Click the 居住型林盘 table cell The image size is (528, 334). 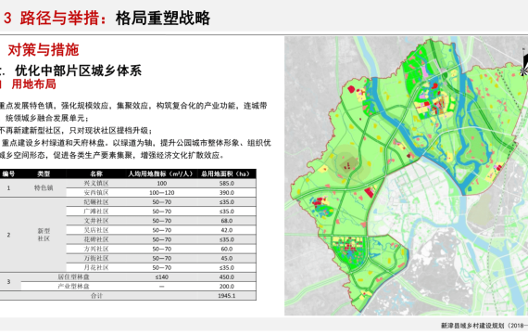(74, 277)
